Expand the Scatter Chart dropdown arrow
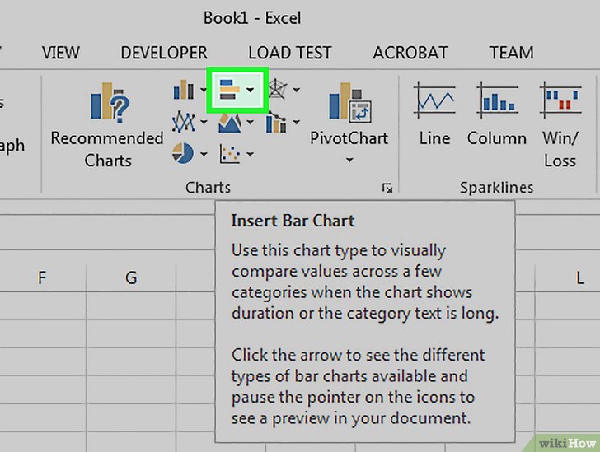 click(251, 155)
